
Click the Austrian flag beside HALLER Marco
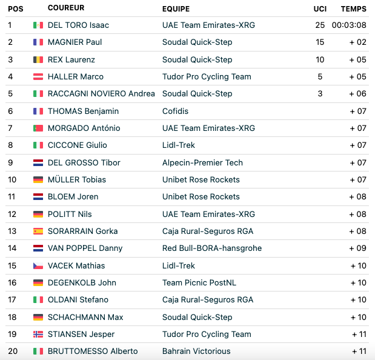38,76
